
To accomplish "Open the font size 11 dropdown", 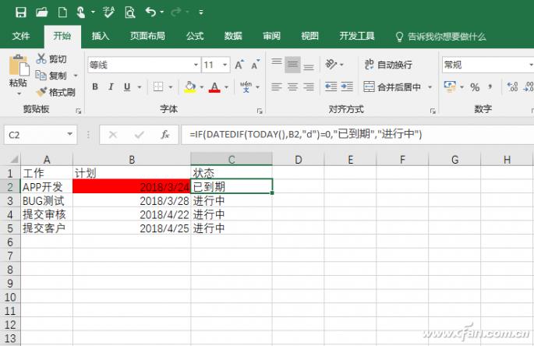I will pos(225,65).
